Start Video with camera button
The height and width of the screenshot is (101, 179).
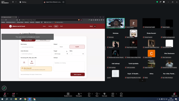(13, 95)
